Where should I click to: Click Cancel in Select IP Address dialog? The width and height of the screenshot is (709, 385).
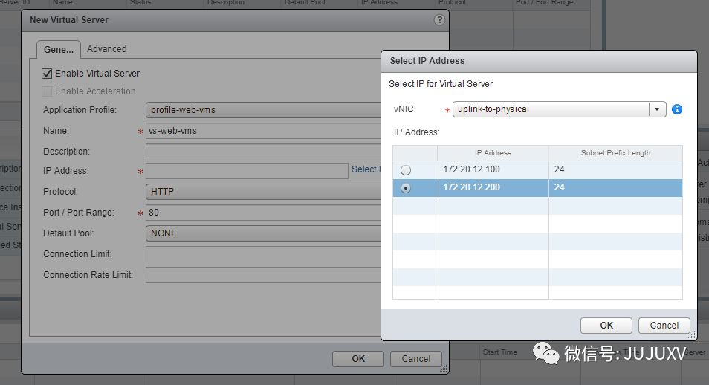click(x=664, y=326)
